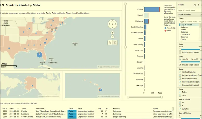The image size is (202, 119).
Task: Open the Year column sort dropdown
Action: pyautogui.click(x=6, y=109)
